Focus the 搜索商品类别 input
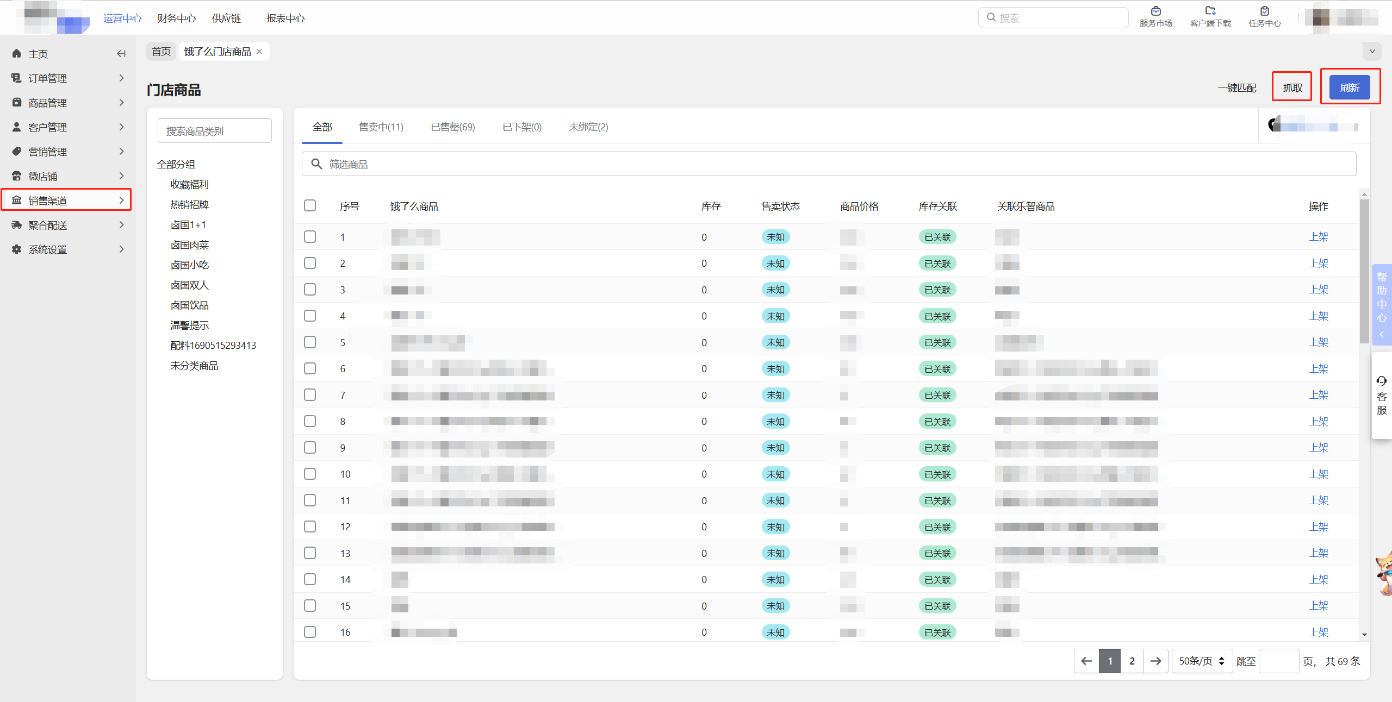The height and width of the screenshot is (702, 1392). coord(215,131)
